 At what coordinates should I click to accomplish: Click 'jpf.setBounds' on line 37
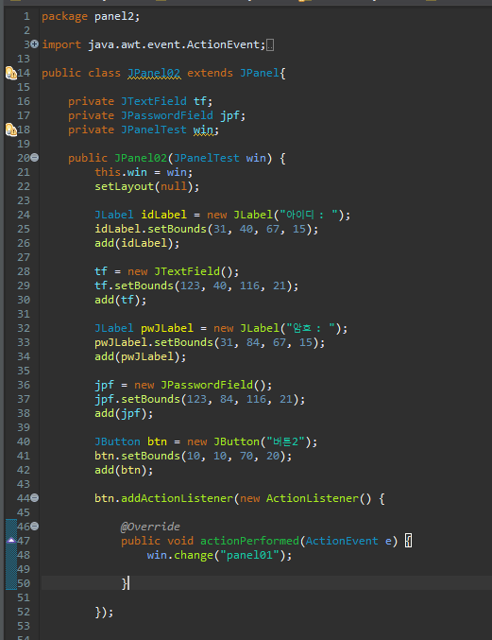pos(137,399)
